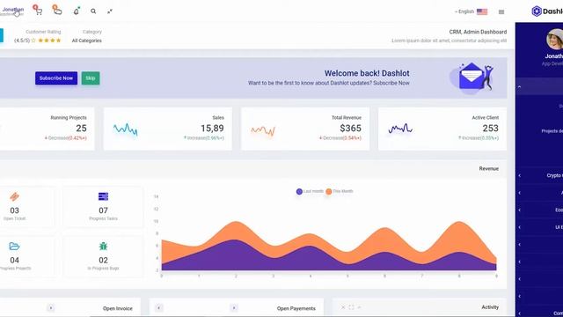Image resolution: width=563 pixels, height=317 pixels.
Task: Collapse the open sidebar menu group chevron
Action: (x=520, y=87)
